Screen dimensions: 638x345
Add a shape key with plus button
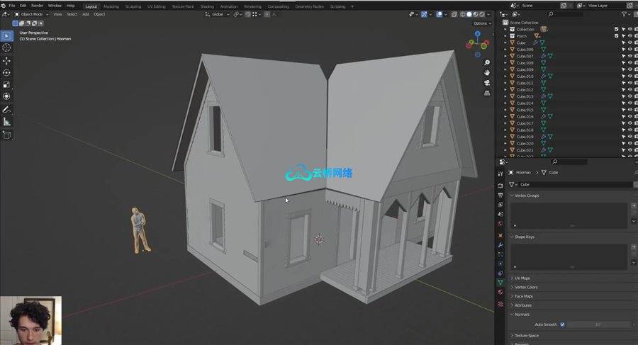point(634,247)
